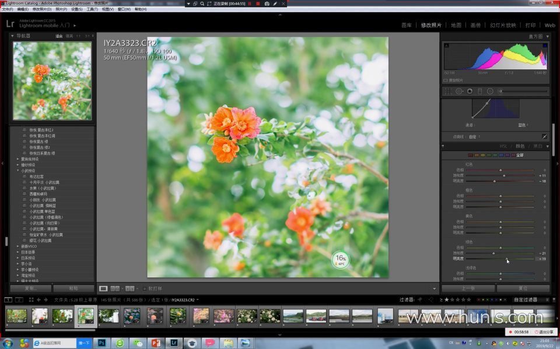
Task: Click the navigator preview image
Action: tap(52, 81)
